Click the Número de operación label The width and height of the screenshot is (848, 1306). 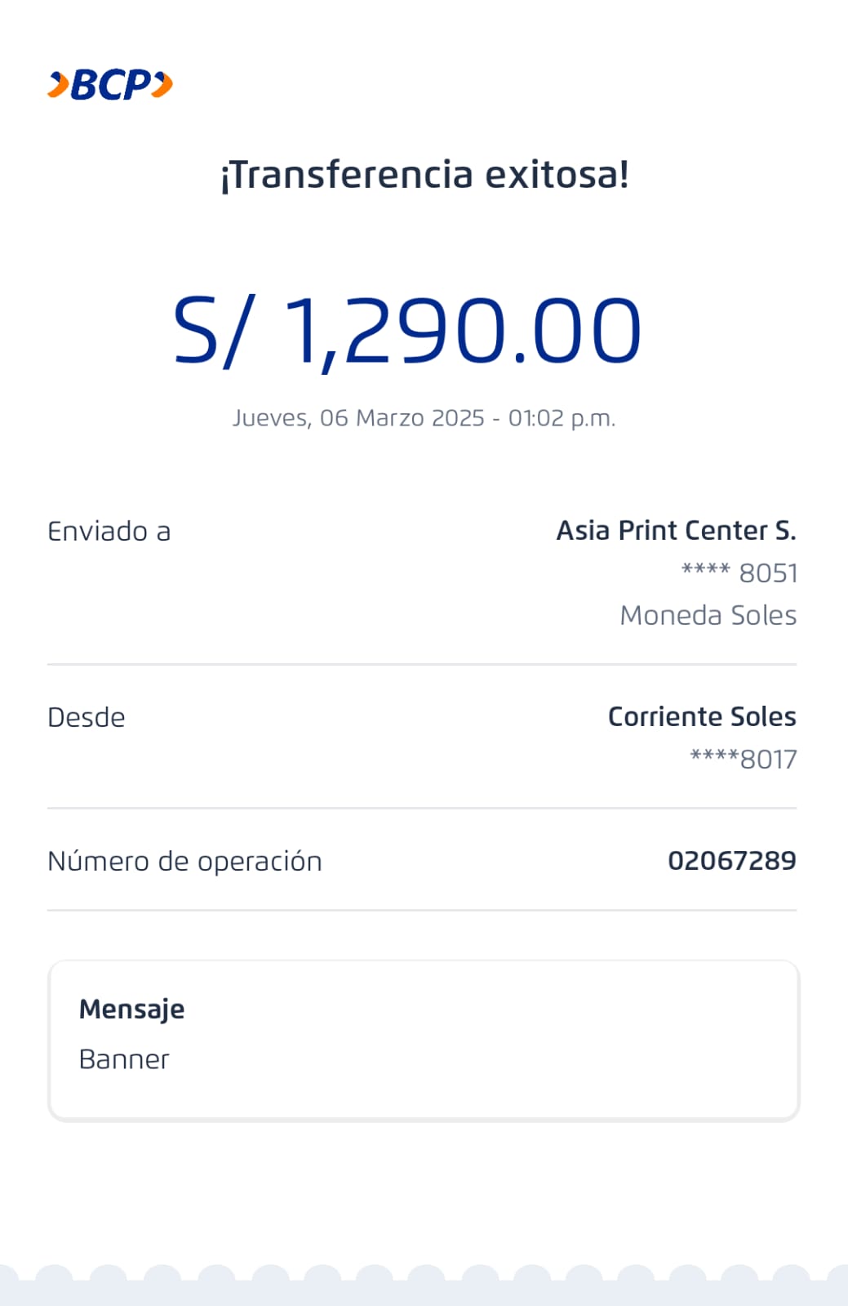(184, 862)
